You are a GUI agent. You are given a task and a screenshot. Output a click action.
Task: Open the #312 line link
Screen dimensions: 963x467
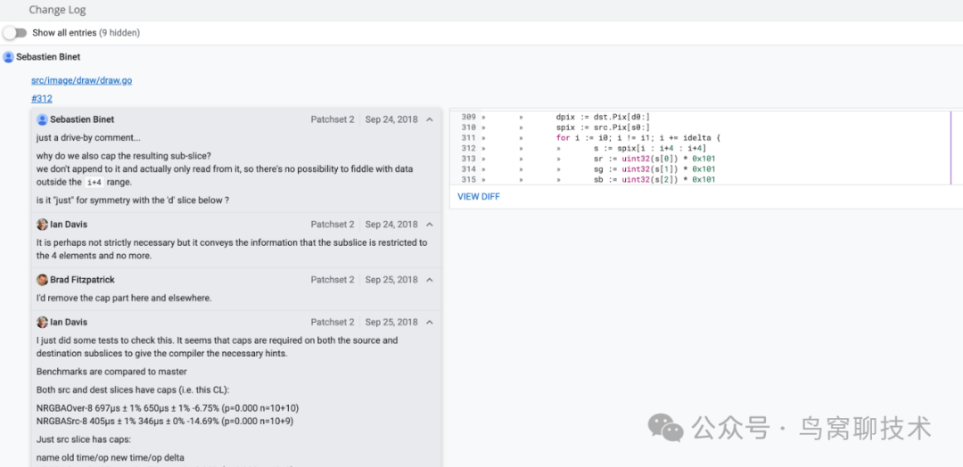click(x=42, y=98)
